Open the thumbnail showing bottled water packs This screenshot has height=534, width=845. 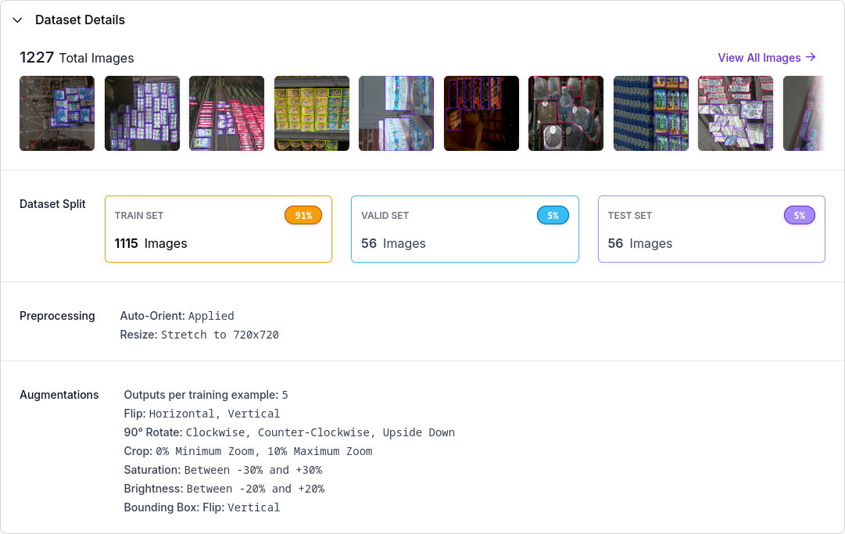coord(396,113)
